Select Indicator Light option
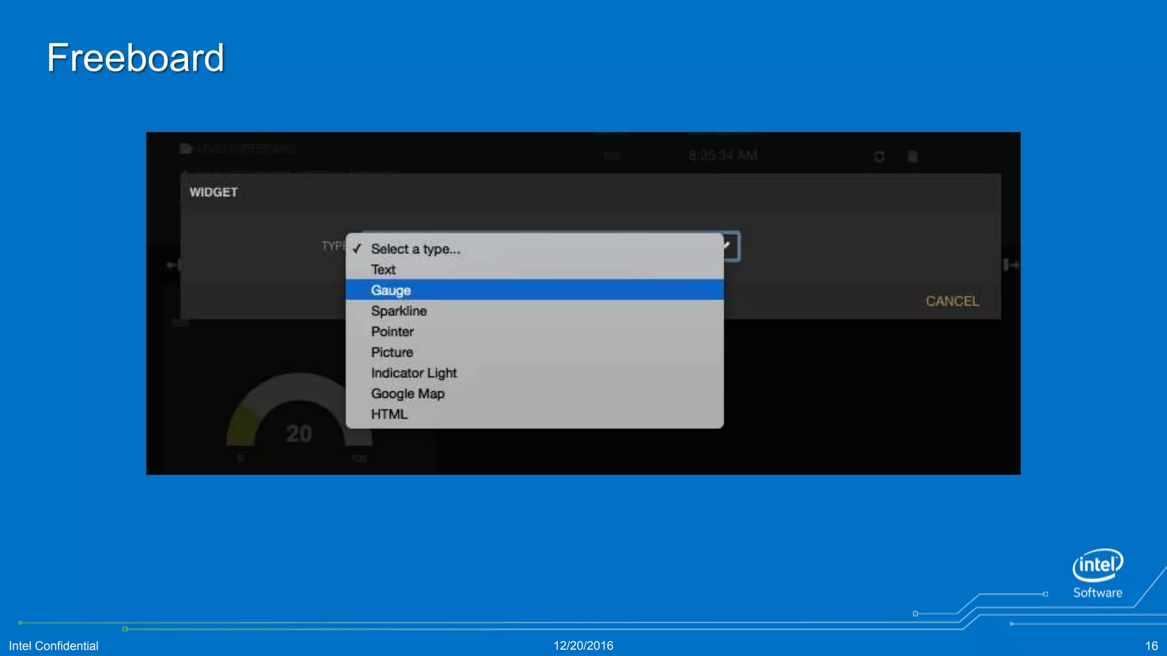The image size is (1167, 656). pyautogui.click(x=534, y=373)
